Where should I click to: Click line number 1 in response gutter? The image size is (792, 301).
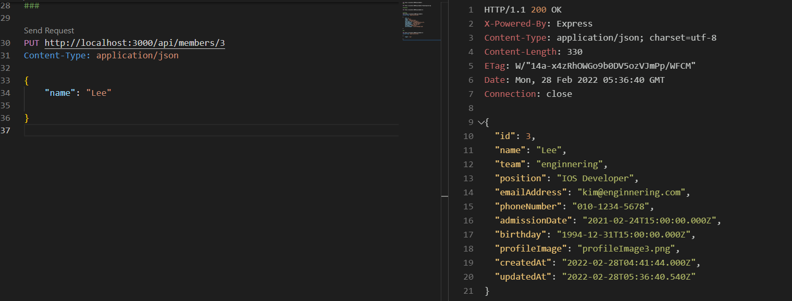point(471,10)
